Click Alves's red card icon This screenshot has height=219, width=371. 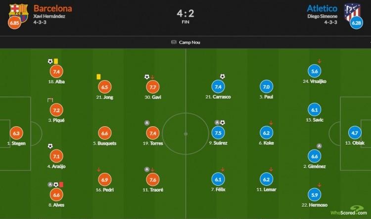click(61, 184)
